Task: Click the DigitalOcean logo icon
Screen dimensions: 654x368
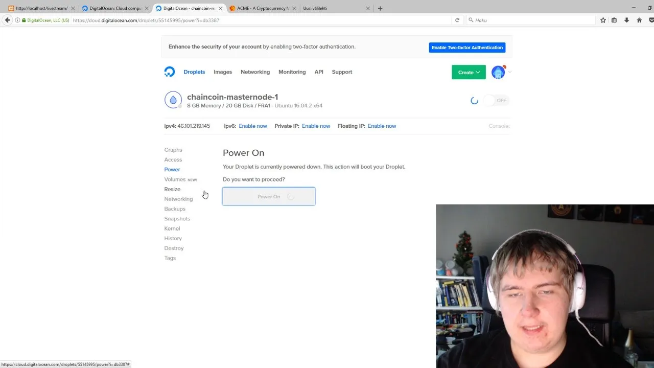Action: pyautogui.click(x=170, y=72)
